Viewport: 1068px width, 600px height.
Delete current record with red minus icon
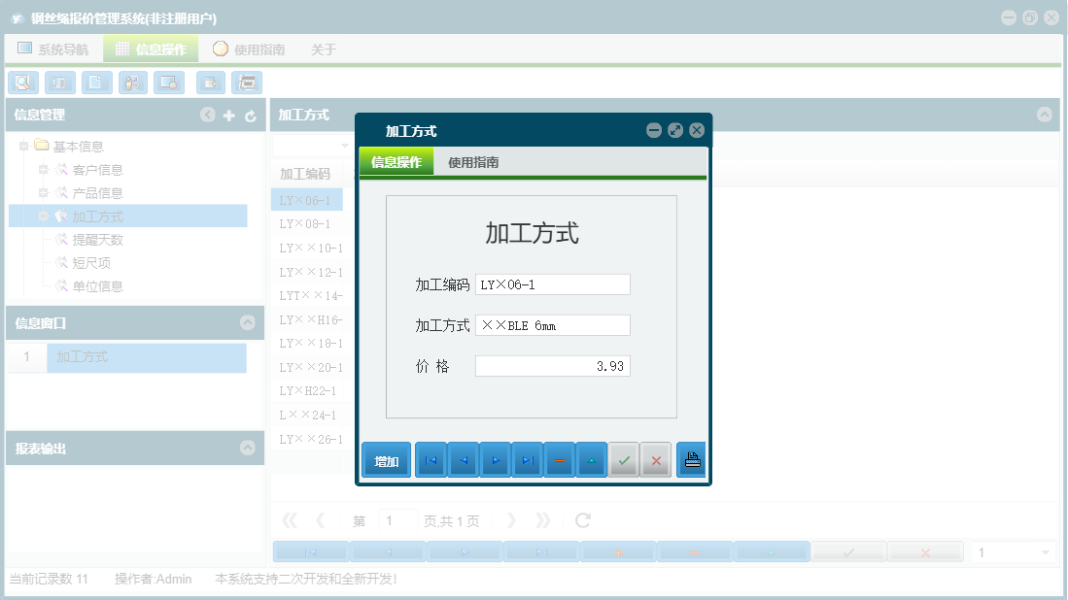[x=560, y=459]
